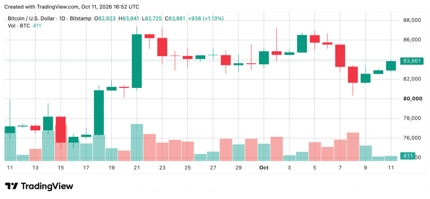Select the green candle on the 18th
Viewport: 430px width, 199px height.
(99, 113)
